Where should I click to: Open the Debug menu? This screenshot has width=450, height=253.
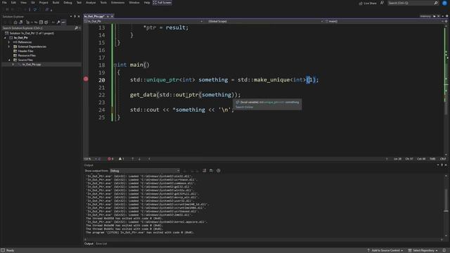point(67,3)
